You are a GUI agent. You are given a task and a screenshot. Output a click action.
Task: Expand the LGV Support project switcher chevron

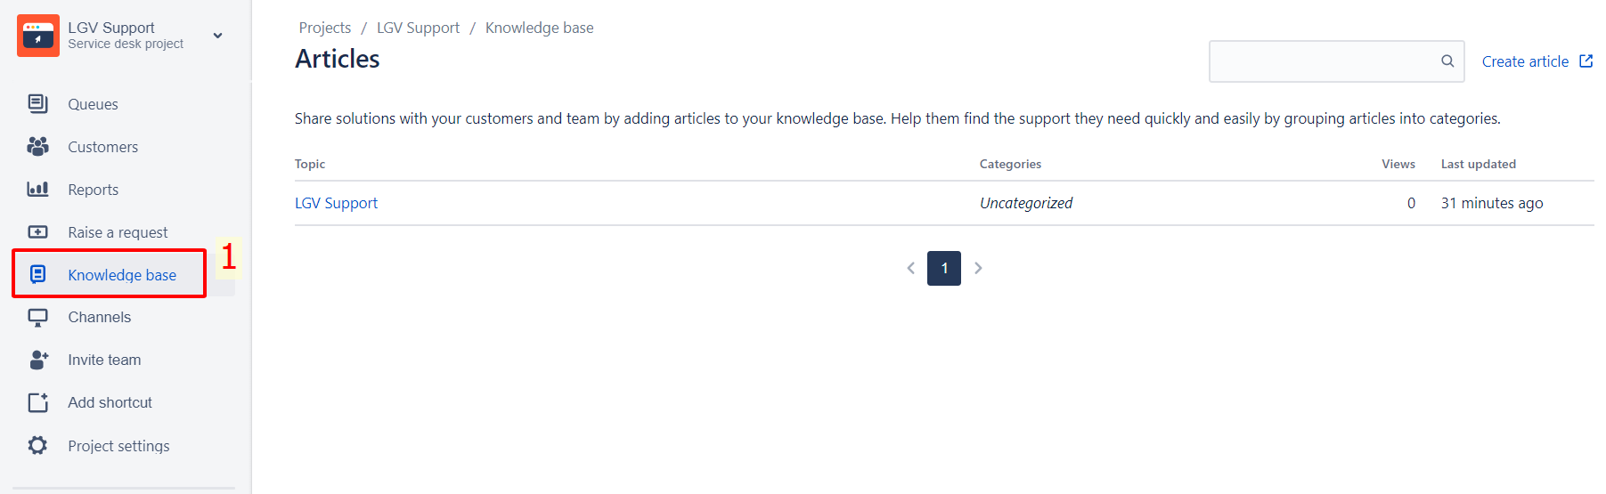click(x=217, y=36)
